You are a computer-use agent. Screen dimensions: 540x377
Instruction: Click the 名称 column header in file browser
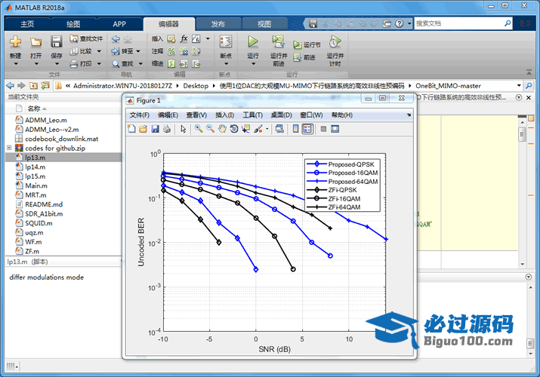(x=34, y=109)
